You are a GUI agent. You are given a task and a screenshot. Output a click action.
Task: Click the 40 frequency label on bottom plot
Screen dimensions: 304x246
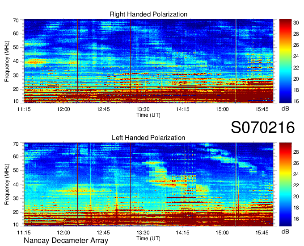pos(16,184)
